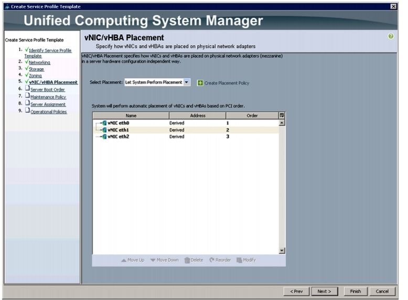Open the Operational Policies step
The width and height of the screenshot is (408, 300).
[49, 112]
